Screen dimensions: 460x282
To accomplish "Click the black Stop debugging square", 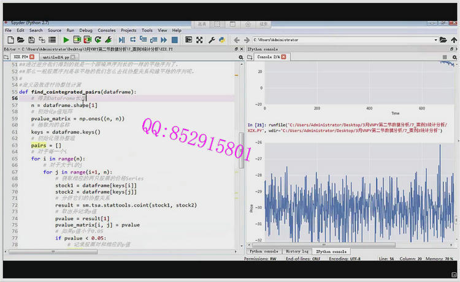I will coord(175,40).
